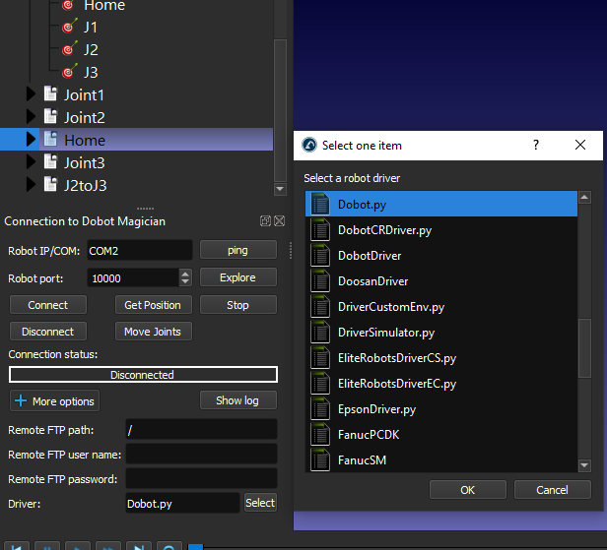This screenshot has width=607, height=550.
Task: Expand the Joint3 program tree node
Action: [x=31, y=162]
